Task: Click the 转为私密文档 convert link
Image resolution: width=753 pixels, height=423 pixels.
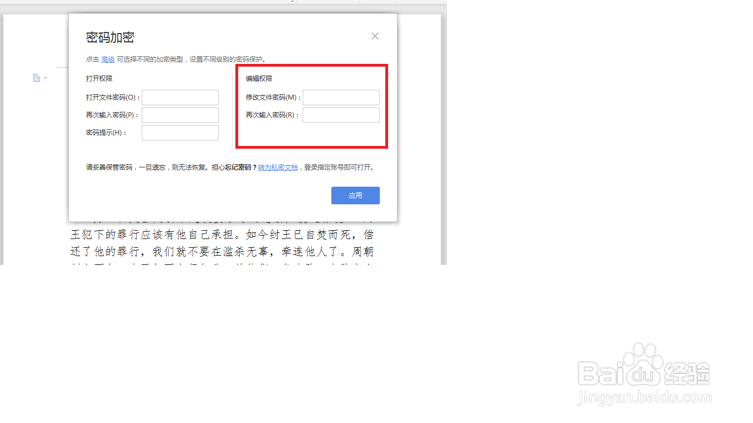Action: tap(278, 167)
